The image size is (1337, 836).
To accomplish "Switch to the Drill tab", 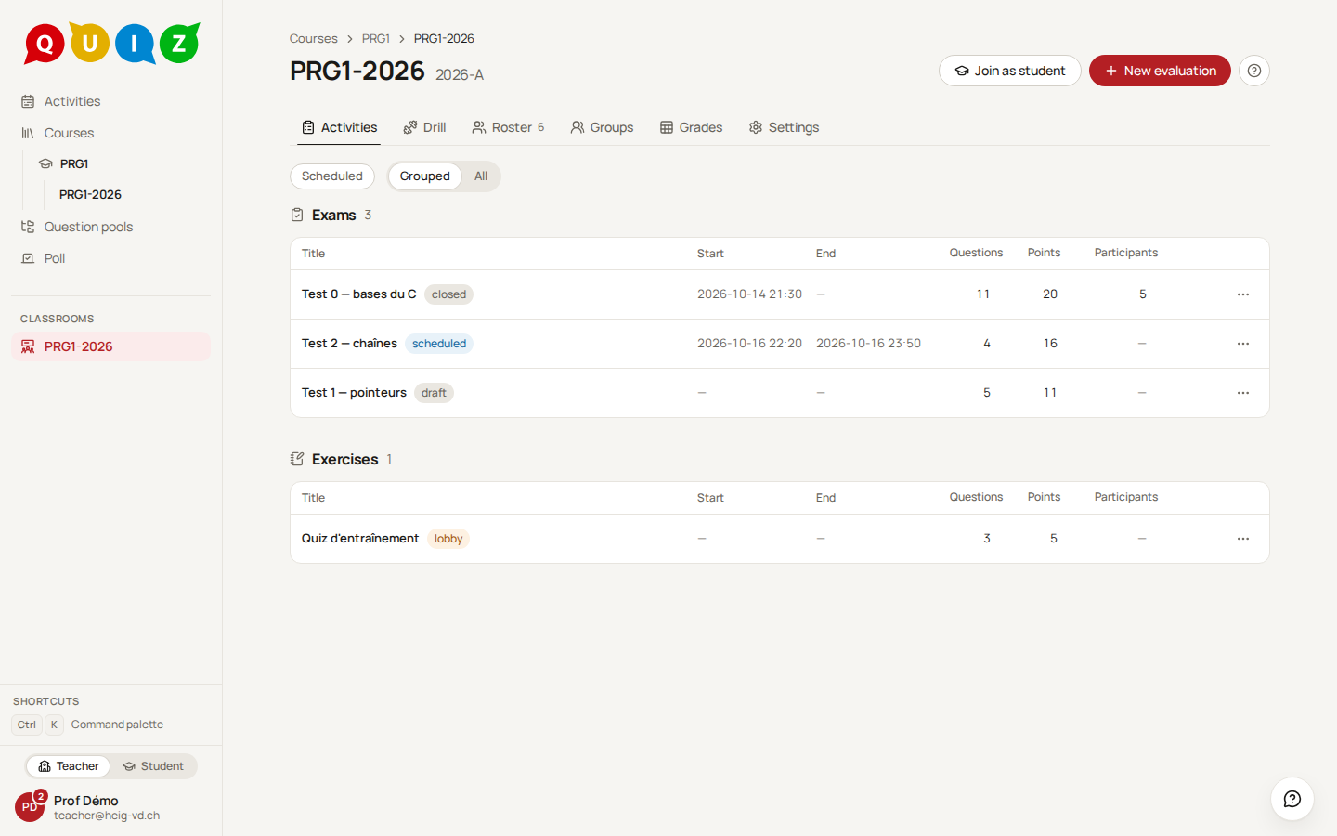I will [424, 127].
